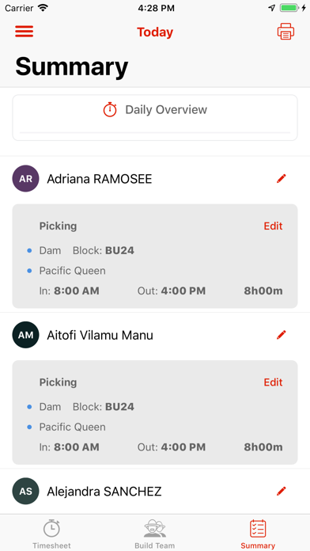Click pencil icon for Adriana RAMOSEE
310x551 pixels.
tap(282, 179)
